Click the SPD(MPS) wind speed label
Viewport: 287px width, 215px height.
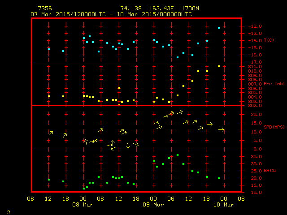(274, 127)
